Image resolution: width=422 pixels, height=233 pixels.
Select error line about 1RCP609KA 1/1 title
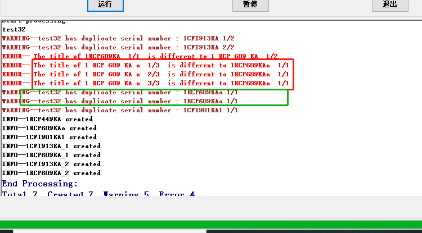[x=141, y=56]
